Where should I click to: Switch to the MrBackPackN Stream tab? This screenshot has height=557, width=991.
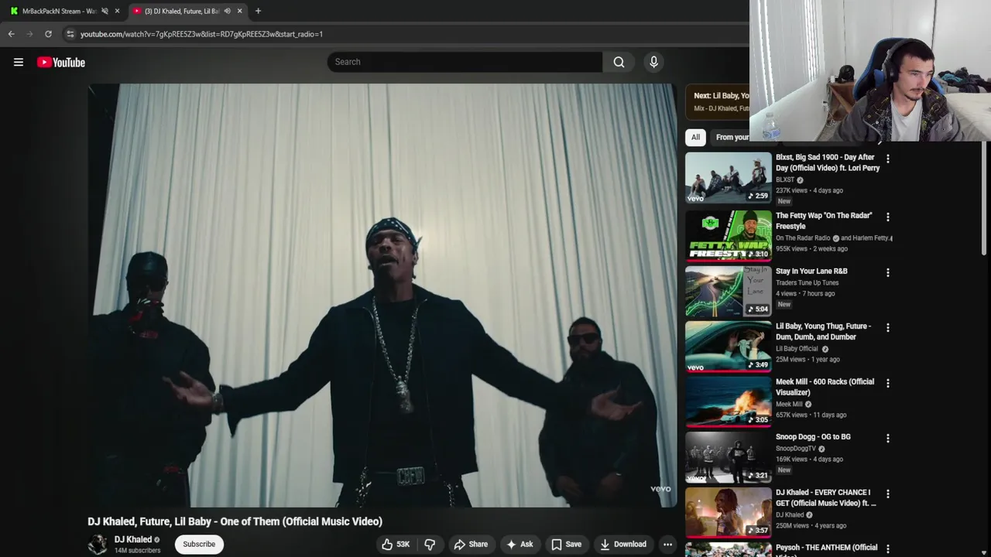[x=60, y=11]
